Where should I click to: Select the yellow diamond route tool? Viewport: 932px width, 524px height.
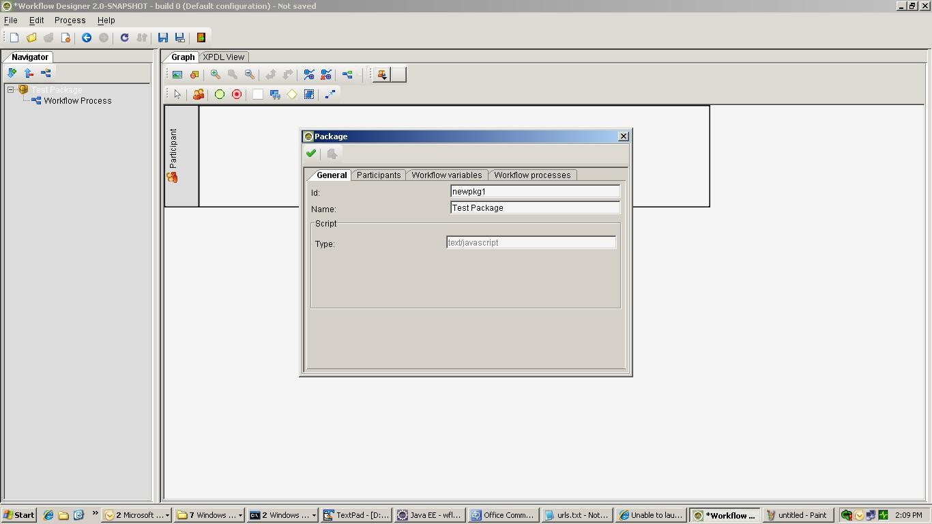click(292, 94)
